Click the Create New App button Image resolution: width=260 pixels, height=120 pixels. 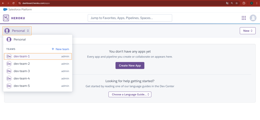pos(130,65)
